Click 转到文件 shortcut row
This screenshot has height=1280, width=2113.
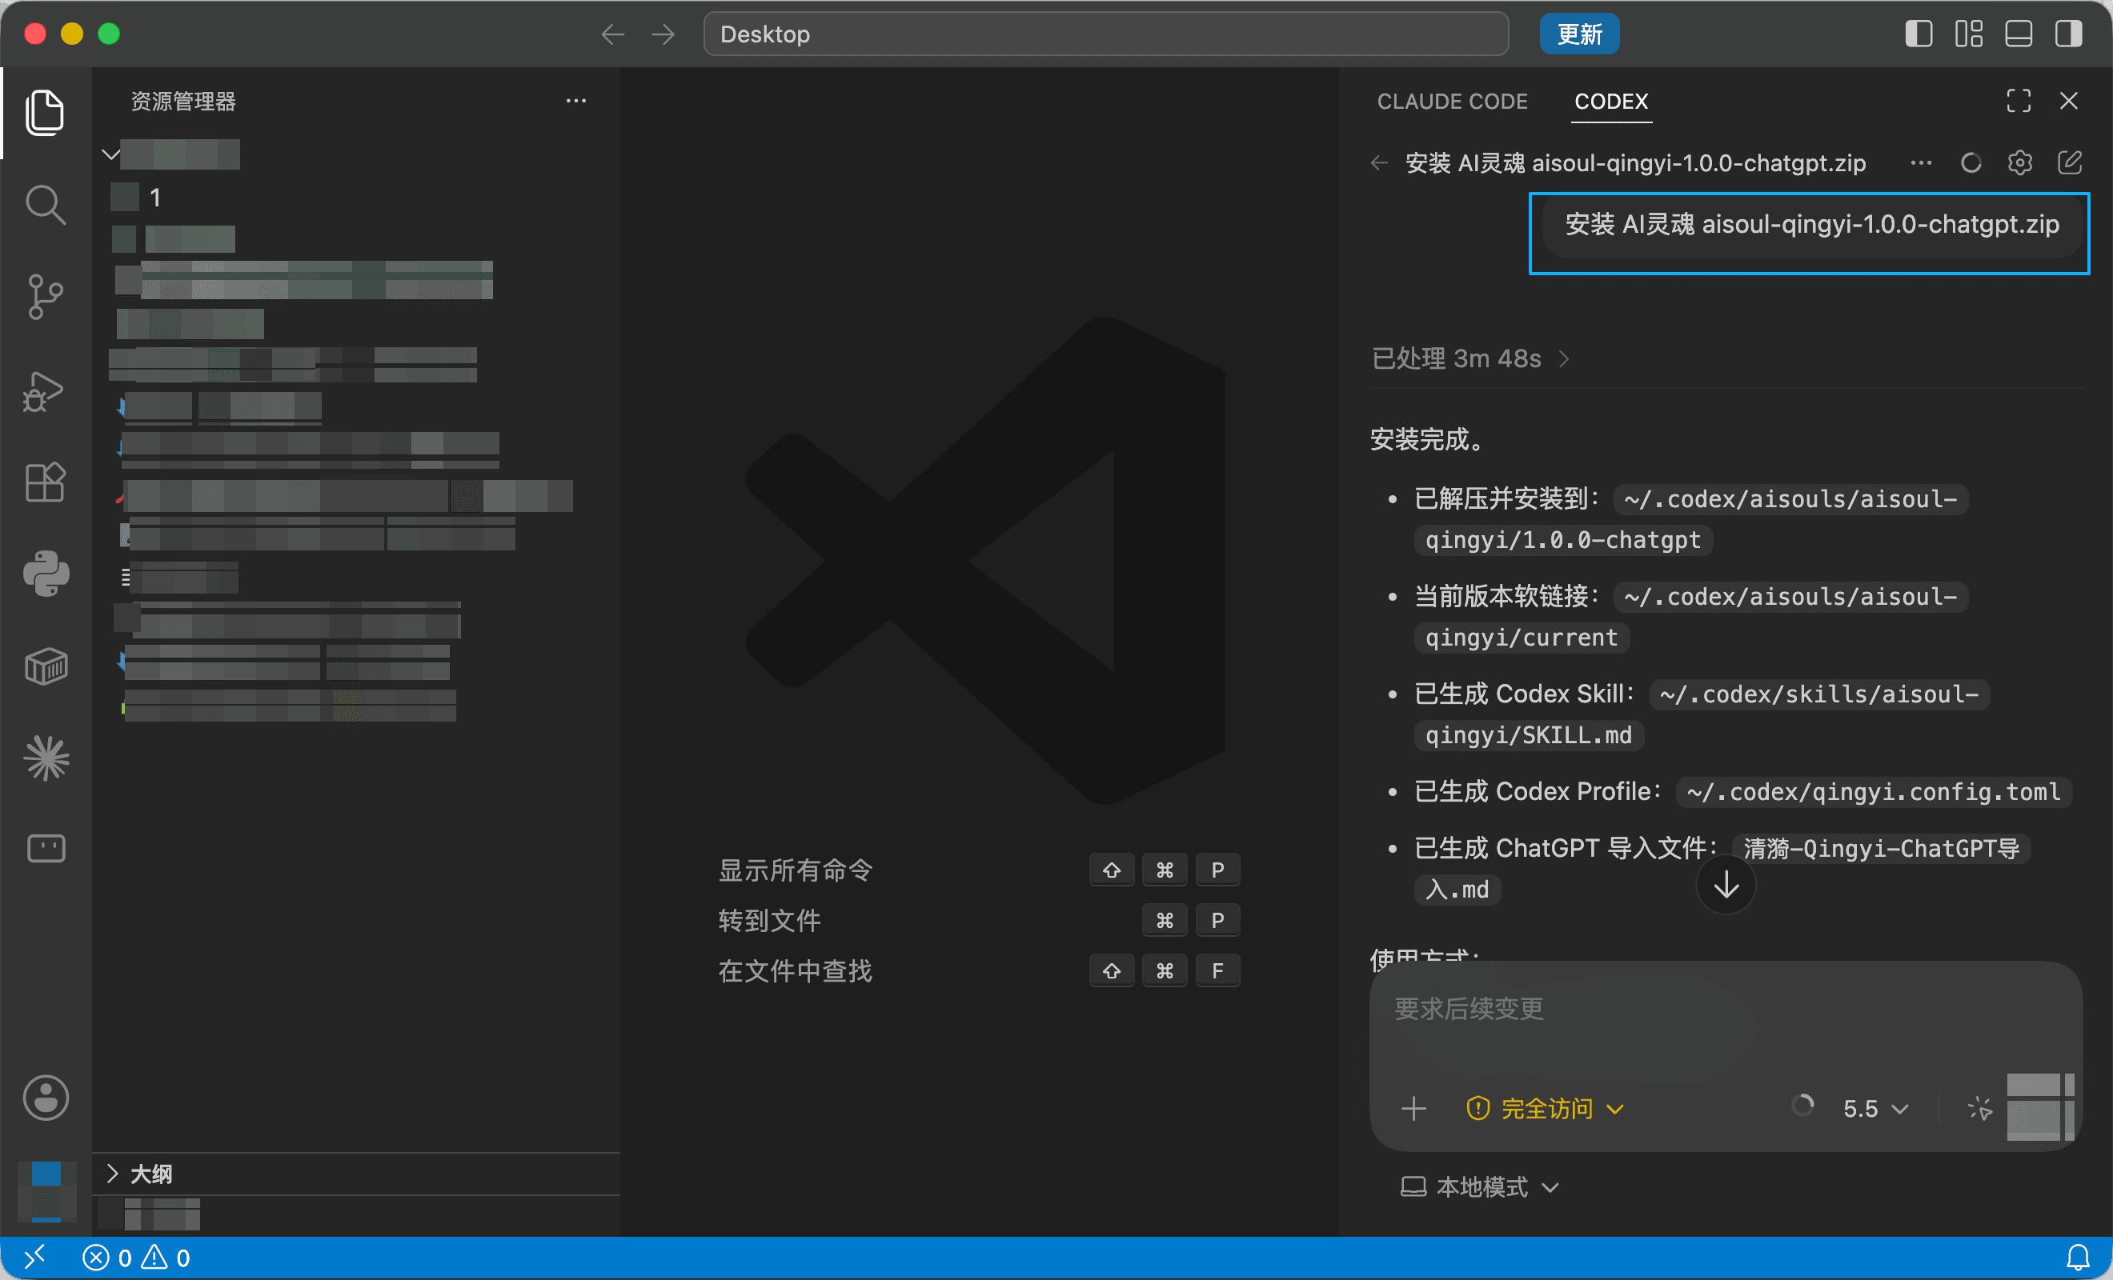(x=978, y=920)
